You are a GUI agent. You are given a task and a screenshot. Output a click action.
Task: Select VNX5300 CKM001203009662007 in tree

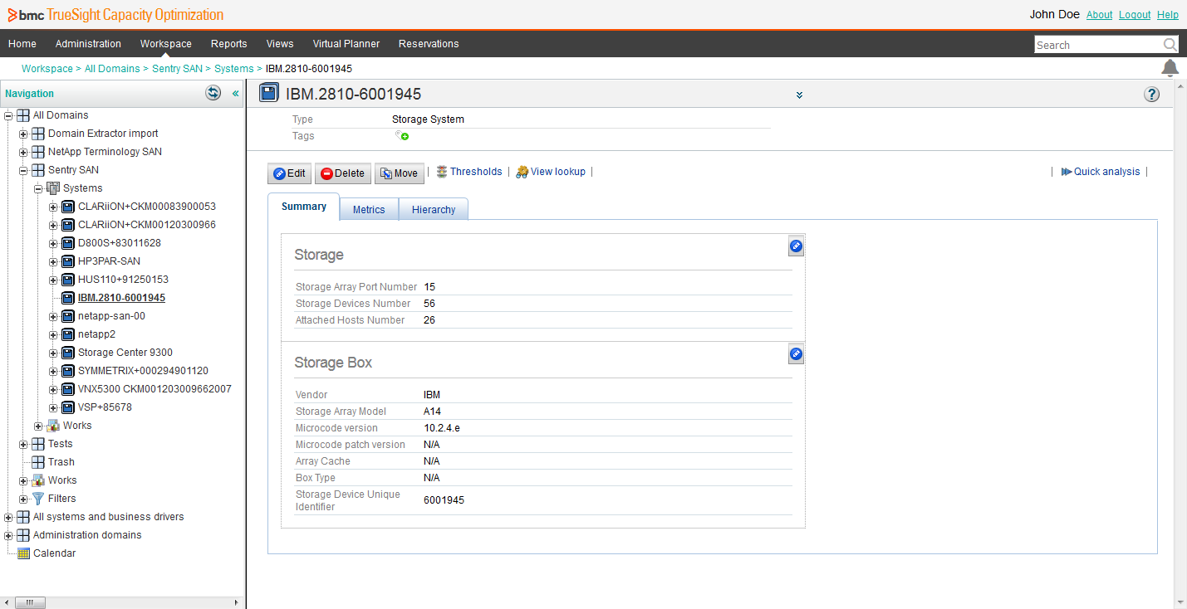155,389
